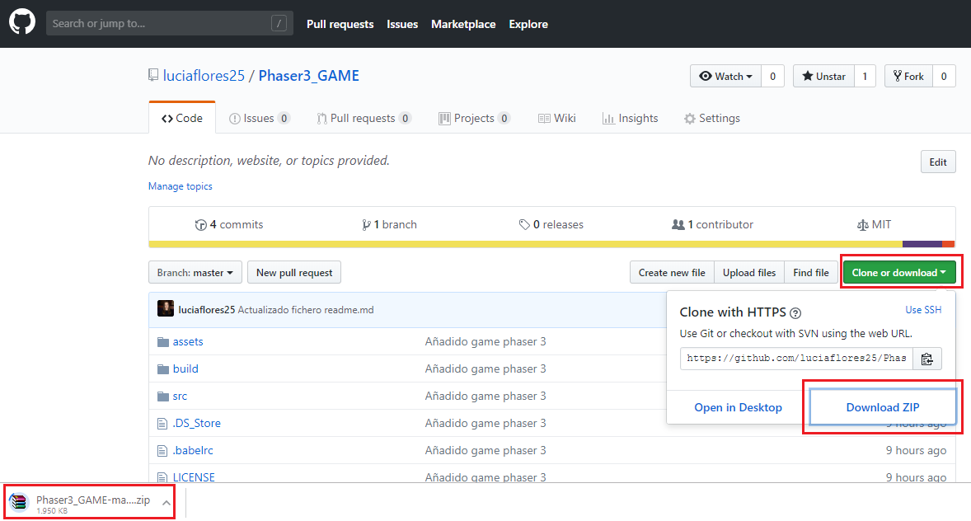971x521 pixels.
Task: Open Pull requests in top navigation
Action: (340, 24)
